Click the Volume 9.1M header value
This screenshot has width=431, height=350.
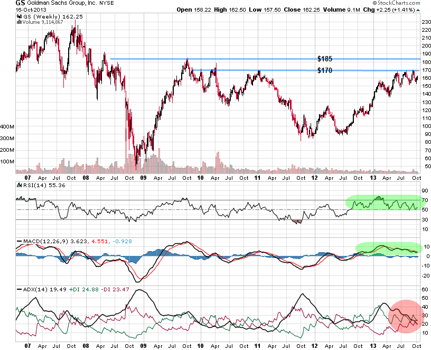(341, 10)
